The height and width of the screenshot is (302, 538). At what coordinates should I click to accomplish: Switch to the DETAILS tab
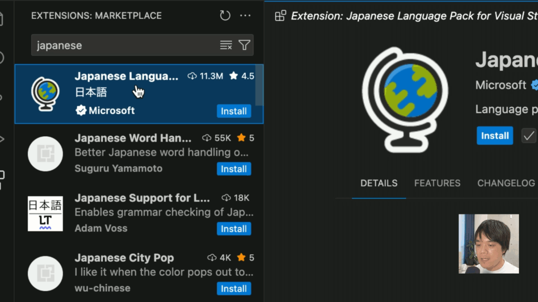coord(379,183)
